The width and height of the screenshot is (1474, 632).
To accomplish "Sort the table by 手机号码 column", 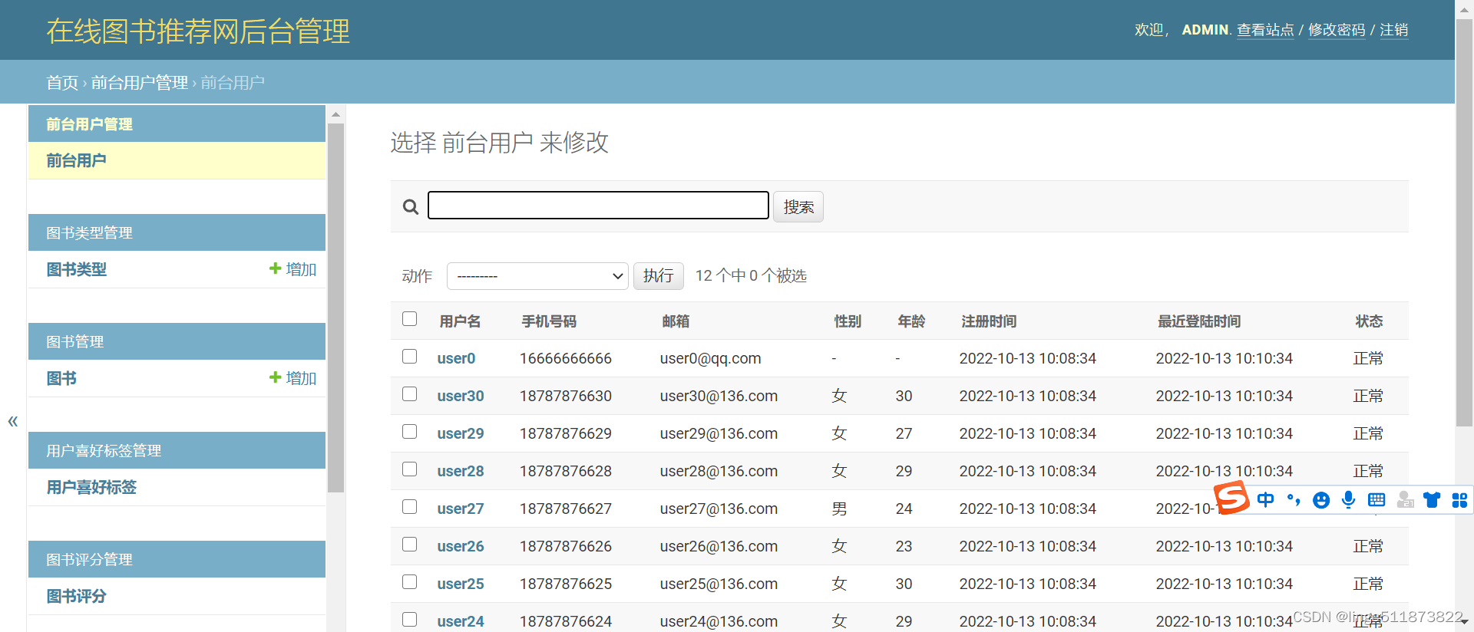I will tap(549, 321).
